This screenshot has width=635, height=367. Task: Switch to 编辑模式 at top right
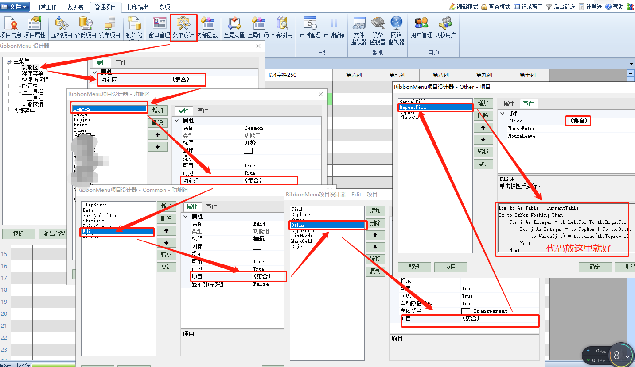[464, 7]
